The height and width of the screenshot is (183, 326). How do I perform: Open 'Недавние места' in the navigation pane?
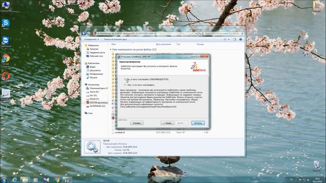click(x=96, y=52)
